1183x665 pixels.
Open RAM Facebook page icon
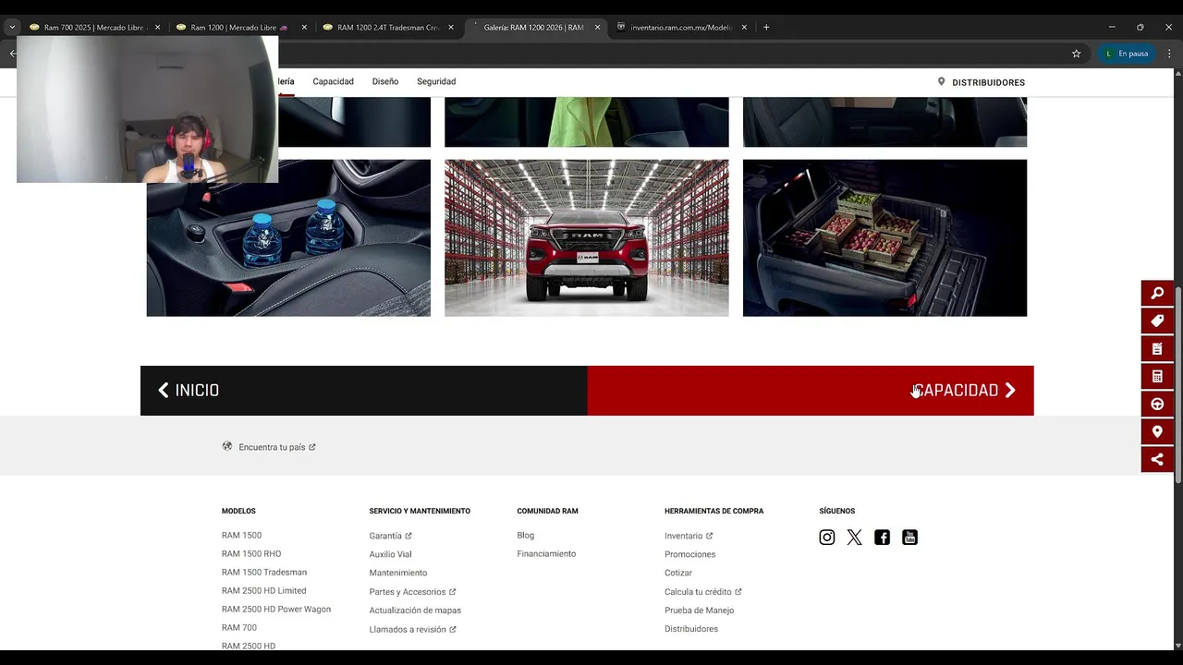point(883,538)
